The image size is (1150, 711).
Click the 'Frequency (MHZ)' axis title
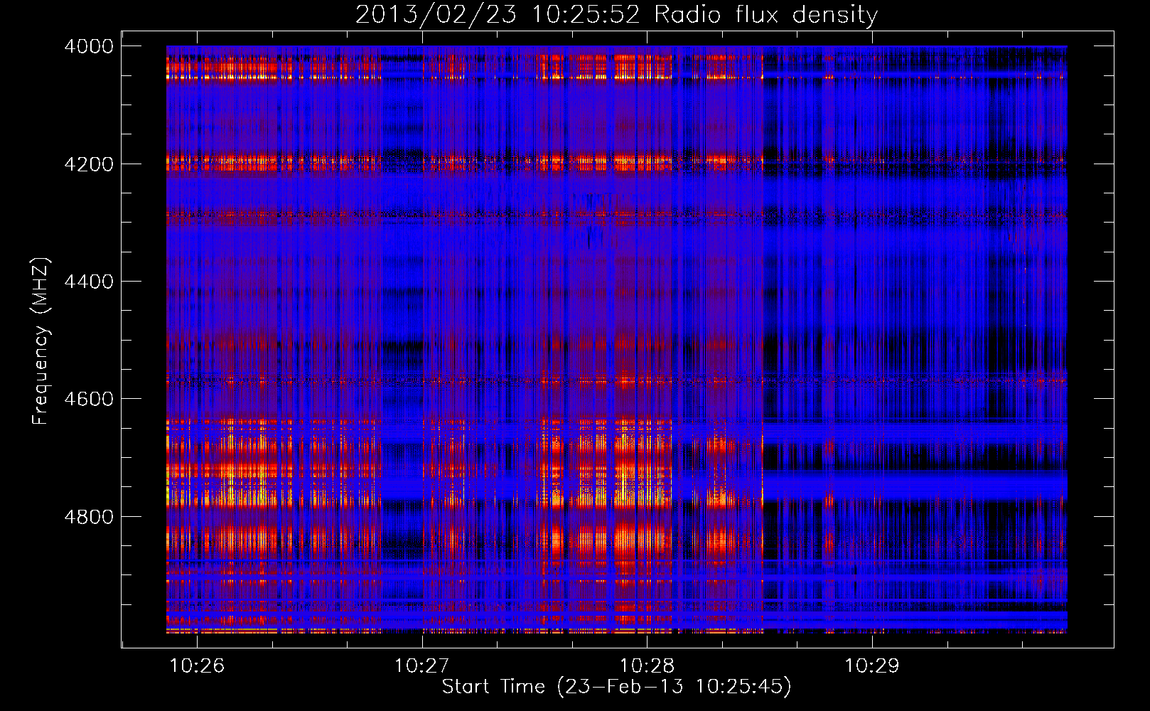coord(41,341)
